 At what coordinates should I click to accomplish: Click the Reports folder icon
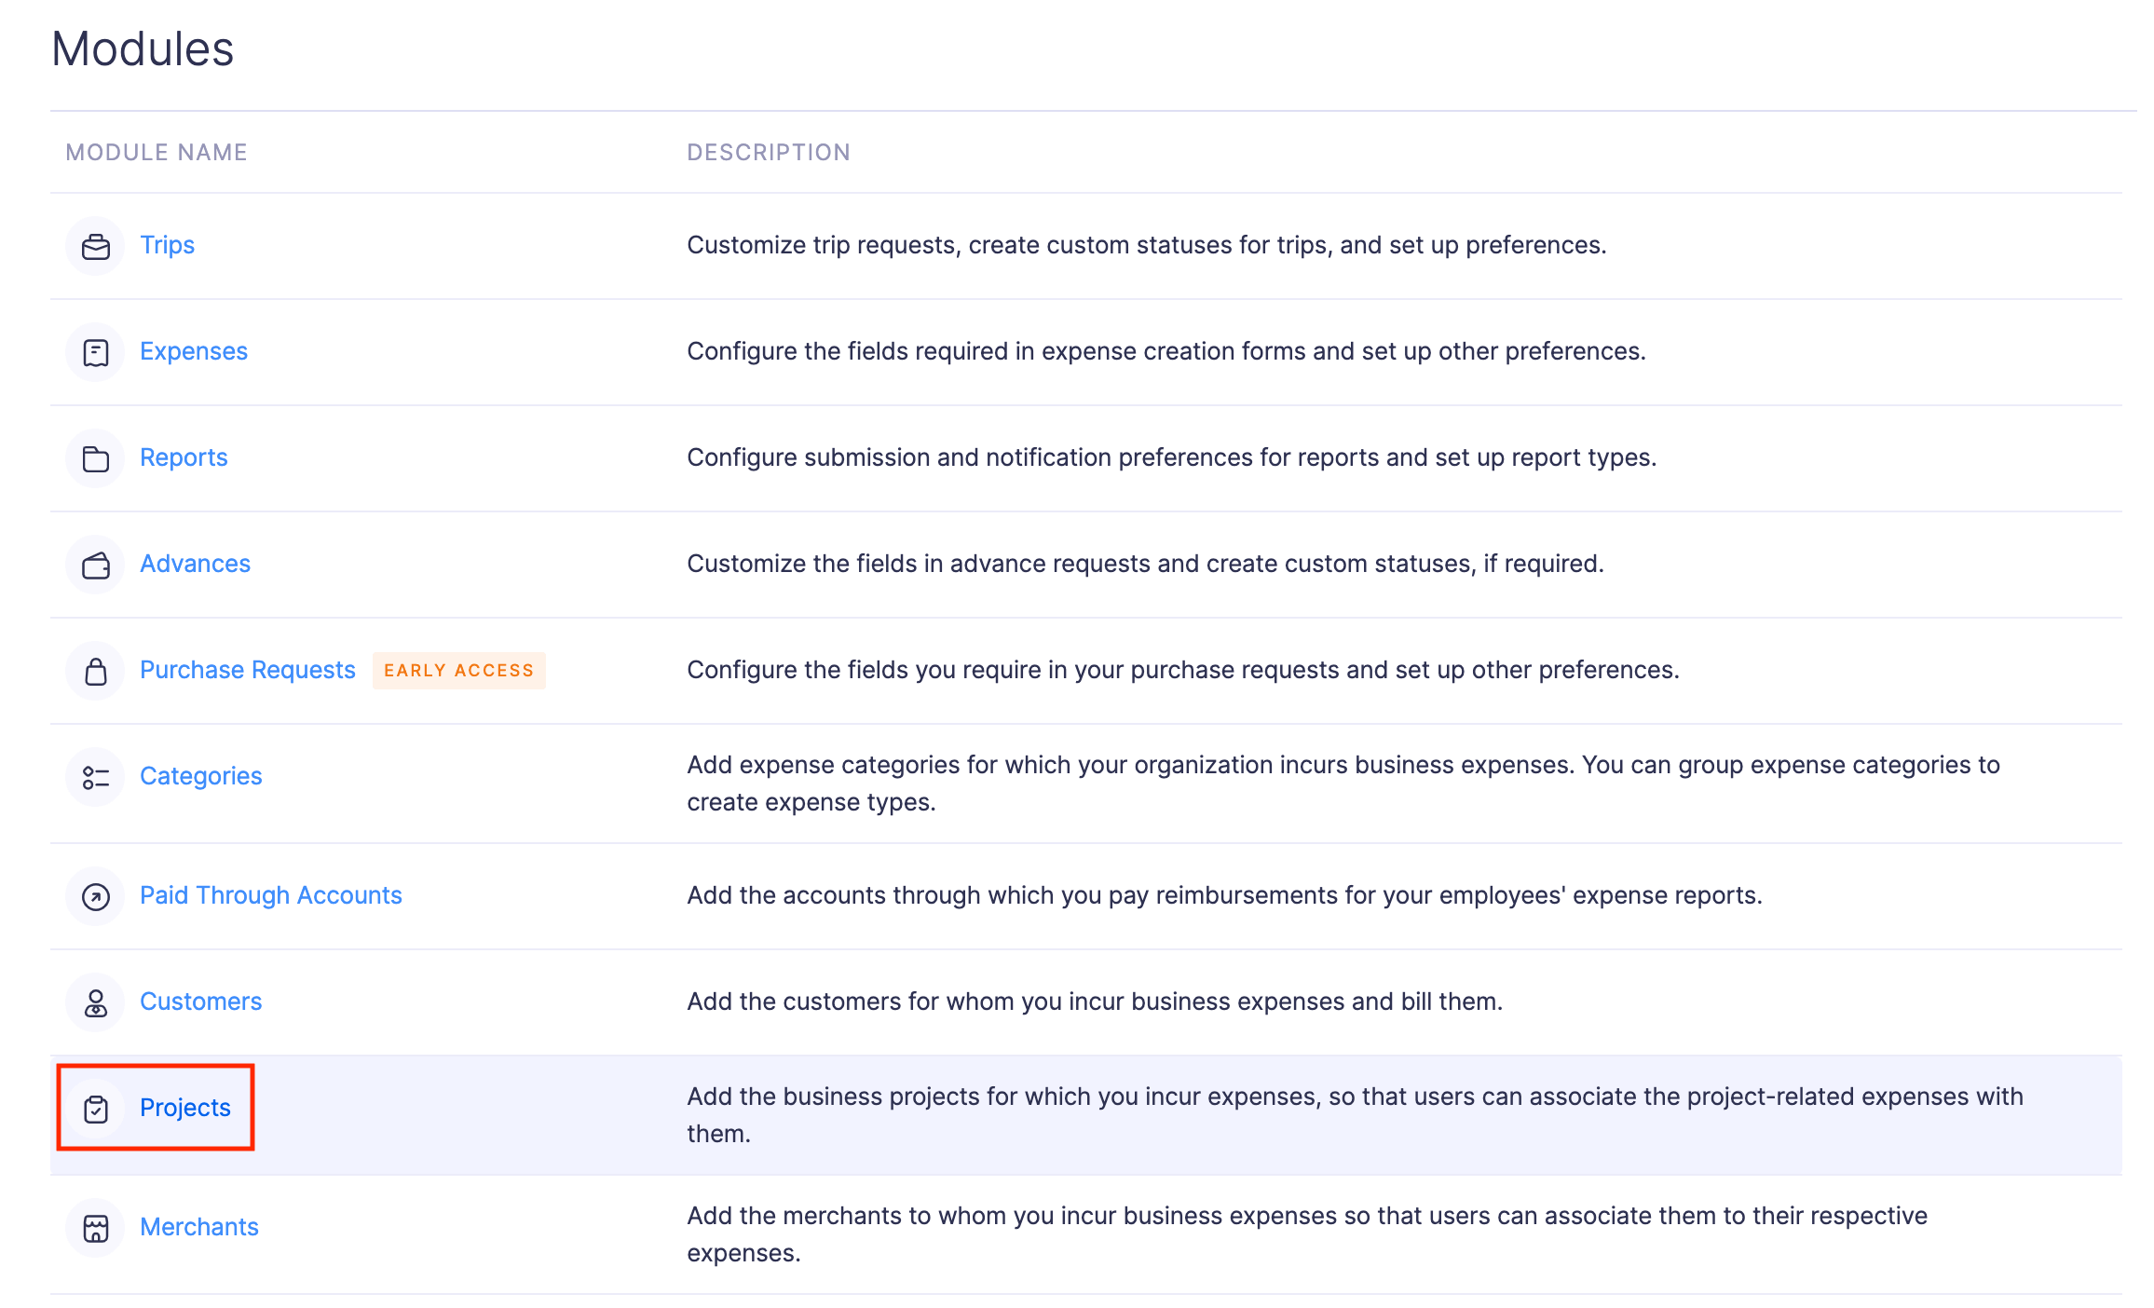tap(95, 458)
